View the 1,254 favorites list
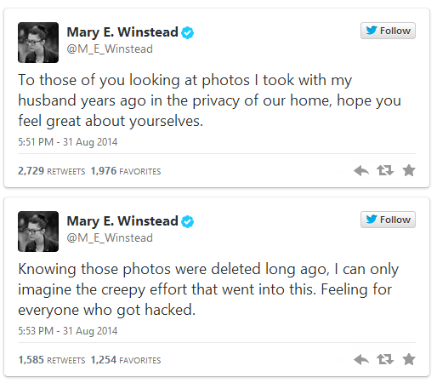 point(126,360)
